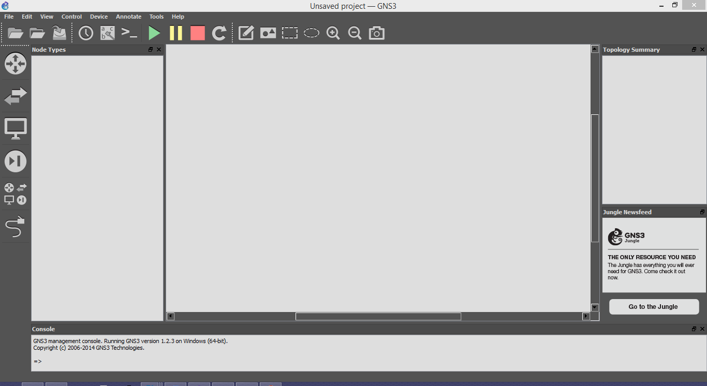The height and width of the screenshot is (386, 707).
Task: Take a screenshot with camera icon
Action: point(377,33)
